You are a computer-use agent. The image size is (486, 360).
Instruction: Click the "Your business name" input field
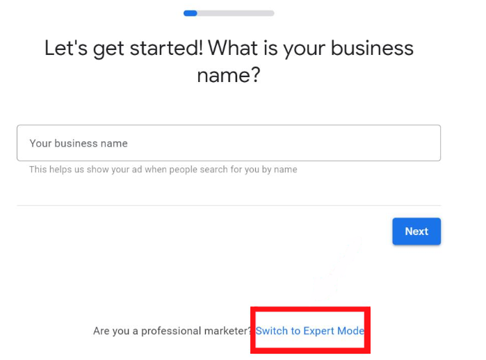pyautogui.click(x=228, y=143)
